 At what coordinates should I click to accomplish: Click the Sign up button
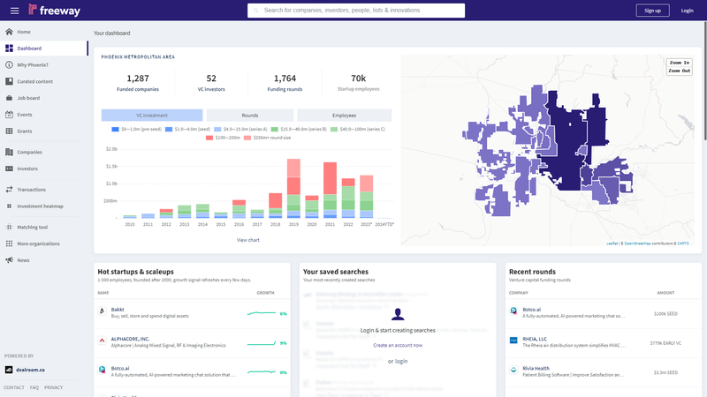click(652, 11)
